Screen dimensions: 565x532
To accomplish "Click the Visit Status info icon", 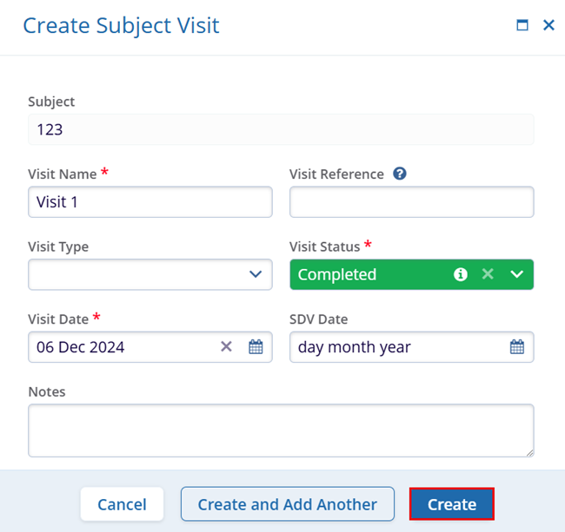I will click(461, 274).
